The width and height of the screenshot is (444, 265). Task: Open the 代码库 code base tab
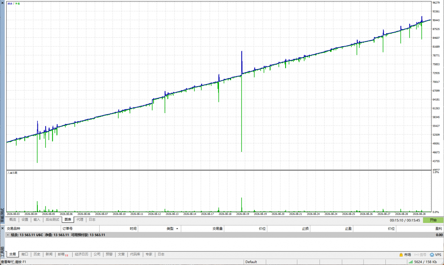click(x=135, y=254)
